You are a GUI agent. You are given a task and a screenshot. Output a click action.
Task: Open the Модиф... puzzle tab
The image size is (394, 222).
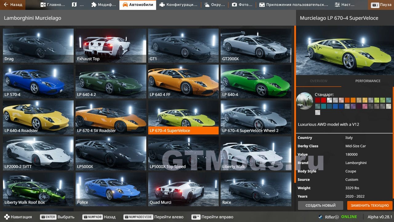pyautogui.click(x=104, y=5)
